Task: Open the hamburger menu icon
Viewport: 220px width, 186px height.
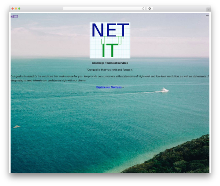Action: coord(207,16)
